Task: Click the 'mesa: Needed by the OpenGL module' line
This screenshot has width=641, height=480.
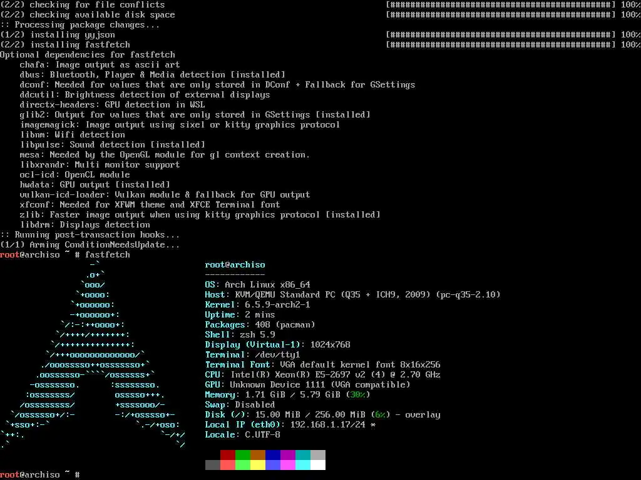Action: [165, 155]
